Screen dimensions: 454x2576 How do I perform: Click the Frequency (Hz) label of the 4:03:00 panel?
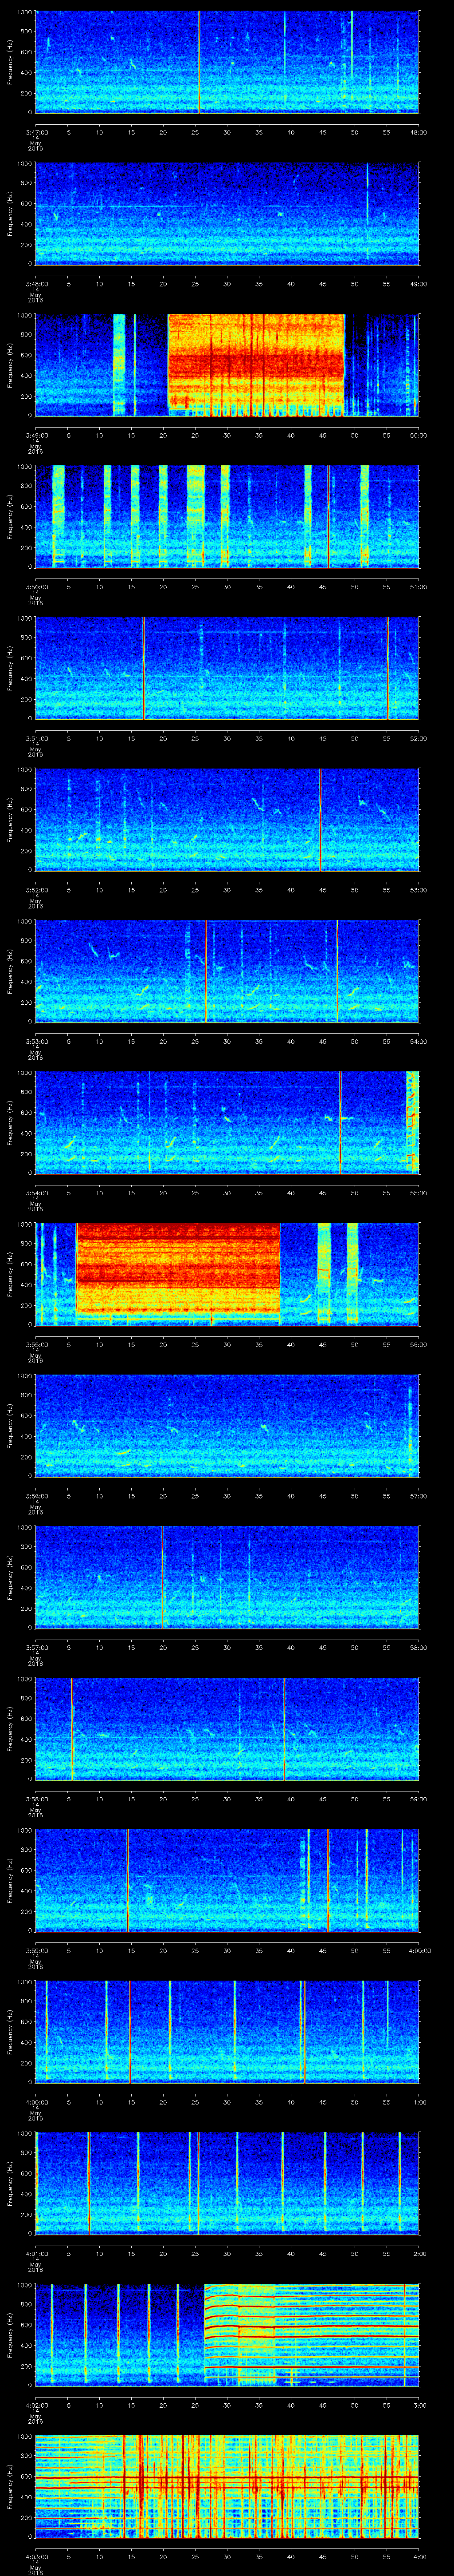[x=10, y=2487]
